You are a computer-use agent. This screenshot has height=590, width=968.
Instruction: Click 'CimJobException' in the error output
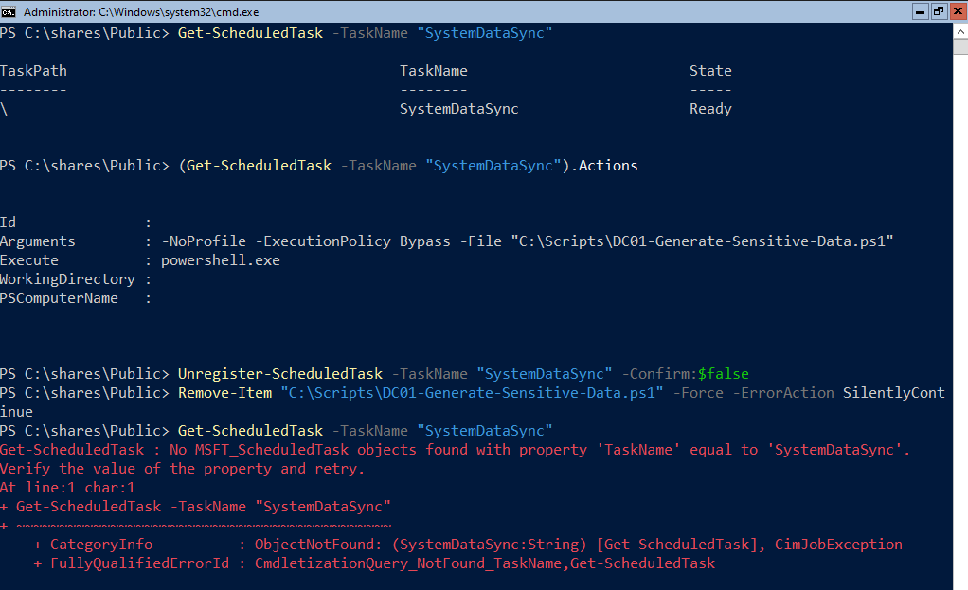point(838,545)
